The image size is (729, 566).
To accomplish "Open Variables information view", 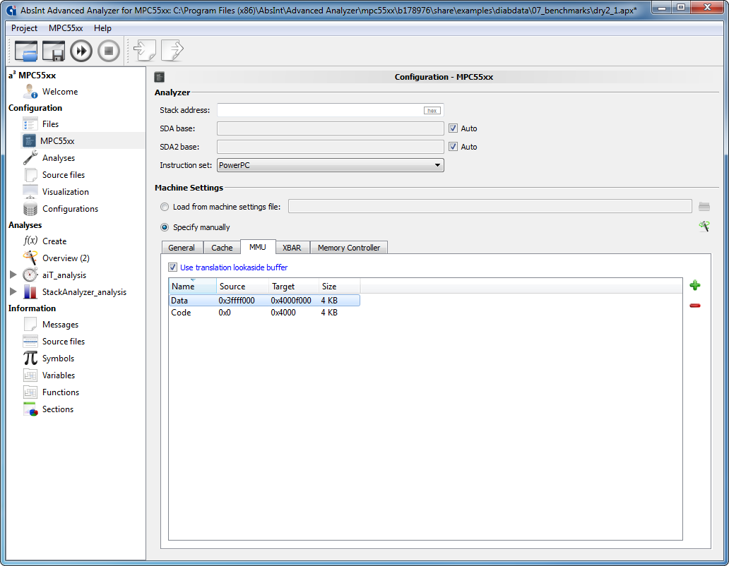I will [59, 375].
